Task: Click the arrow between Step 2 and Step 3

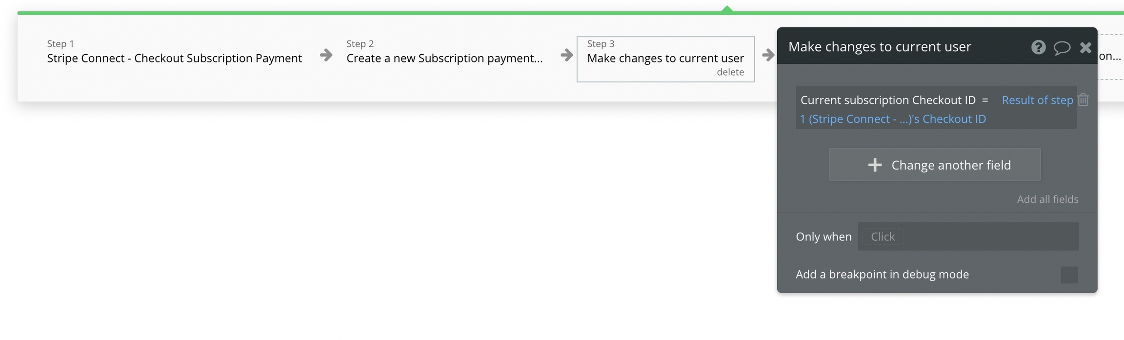Action: click(566, 55)
